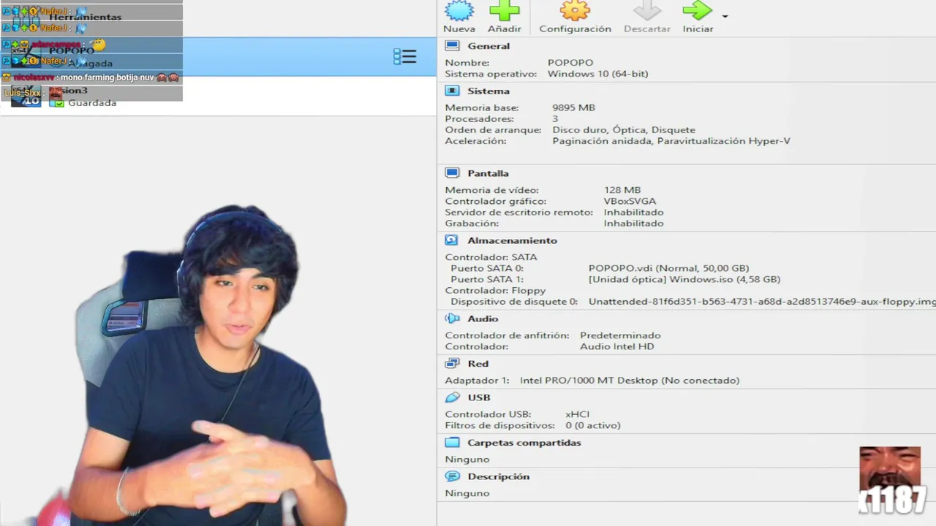Click the Sistema chip icon
Viewport: 936px width, 526px height.
tap(452, 91)
